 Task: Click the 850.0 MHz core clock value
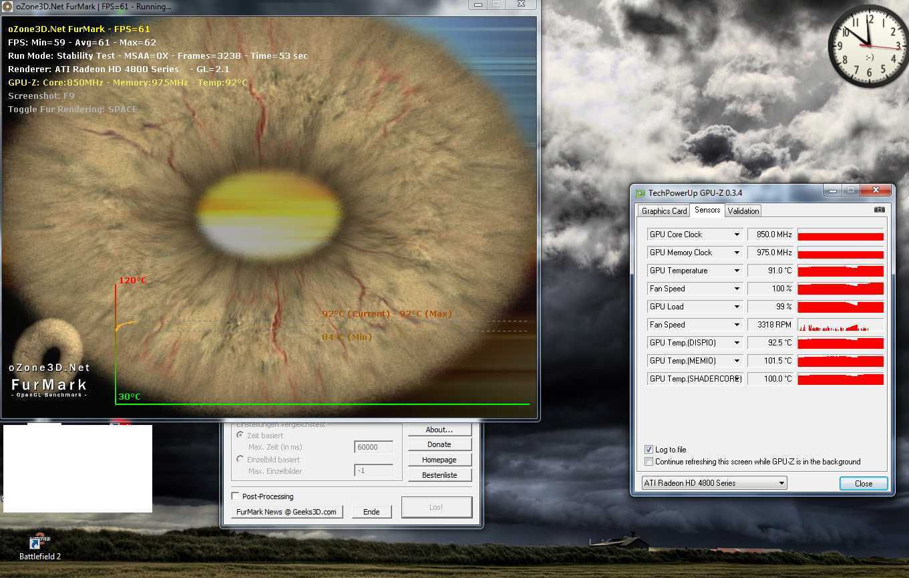(x=771, y=235)
